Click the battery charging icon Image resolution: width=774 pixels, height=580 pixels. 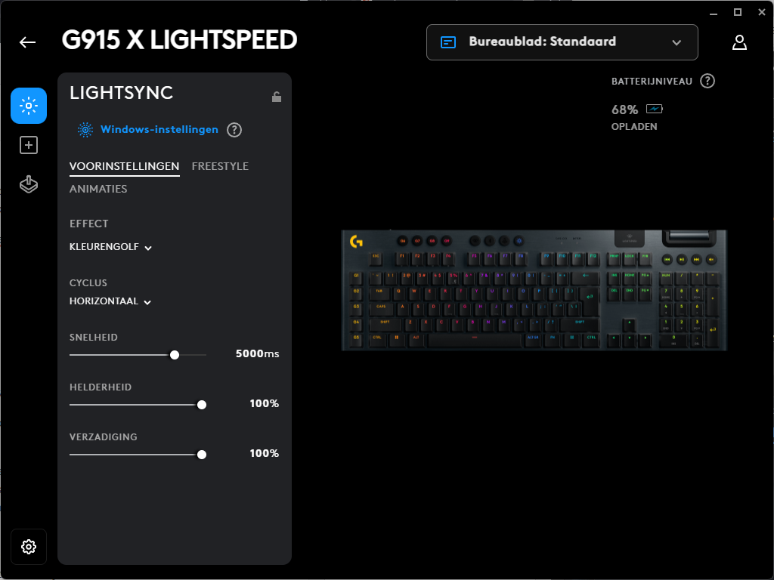[x=655, y=109]
